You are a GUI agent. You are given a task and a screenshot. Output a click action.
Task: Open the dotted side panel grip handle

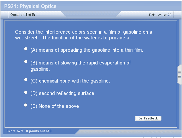click(x=179, y=75)
